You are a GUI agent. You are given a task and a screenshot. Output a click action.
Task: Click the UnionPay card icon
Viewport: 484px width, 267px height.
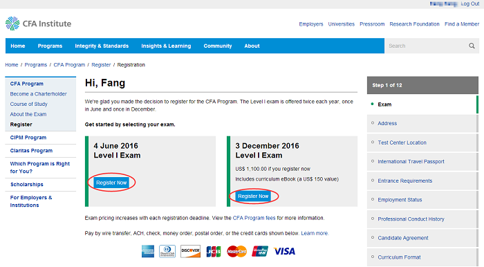tap(260, 251)
